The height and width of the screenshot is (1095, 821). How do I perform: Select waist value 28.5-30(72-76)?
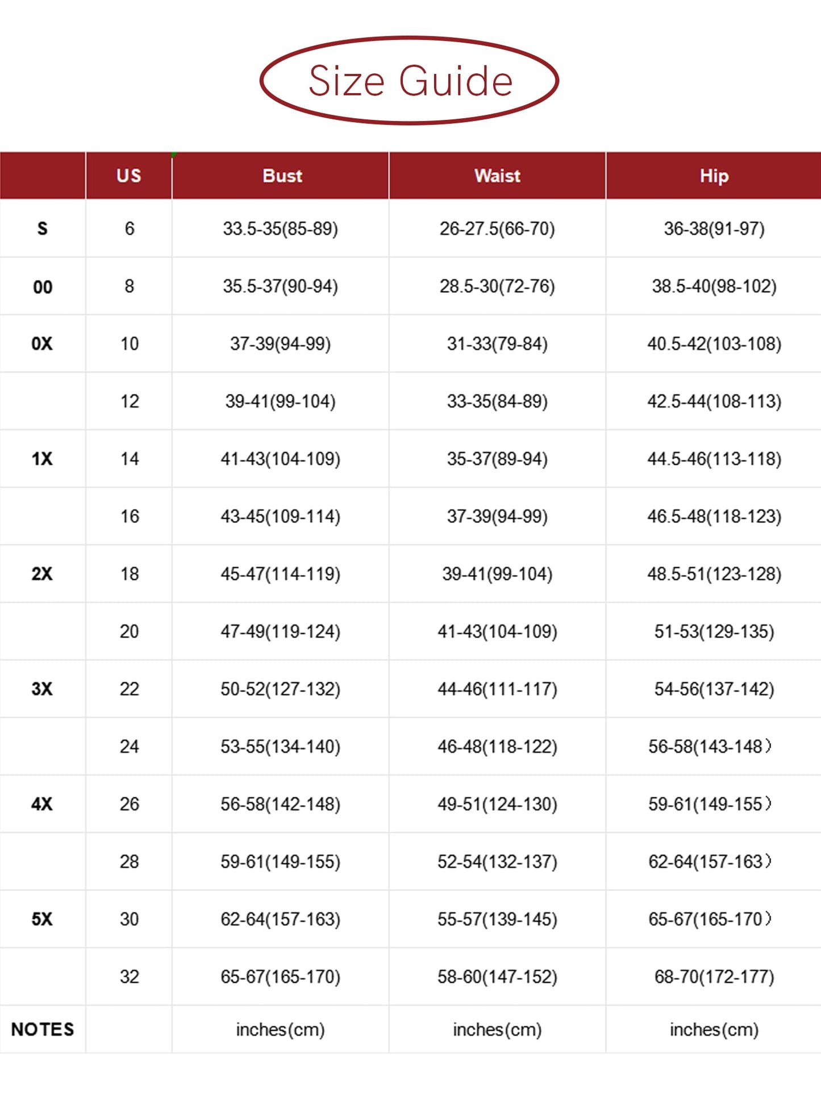[x=497, y=286]
